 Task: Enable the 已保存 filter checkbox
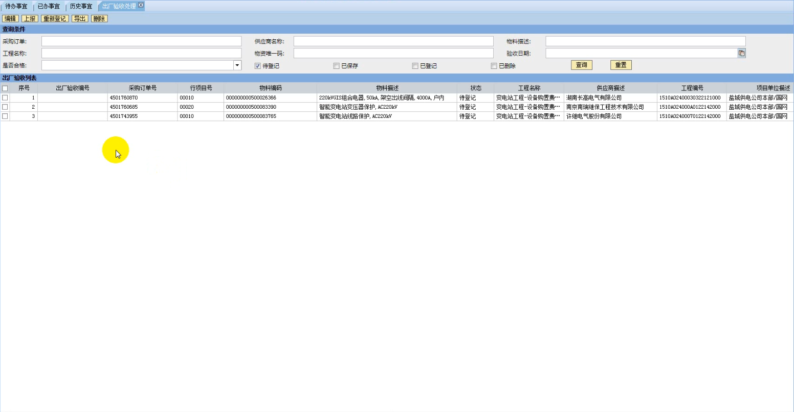tap(336, 66)
